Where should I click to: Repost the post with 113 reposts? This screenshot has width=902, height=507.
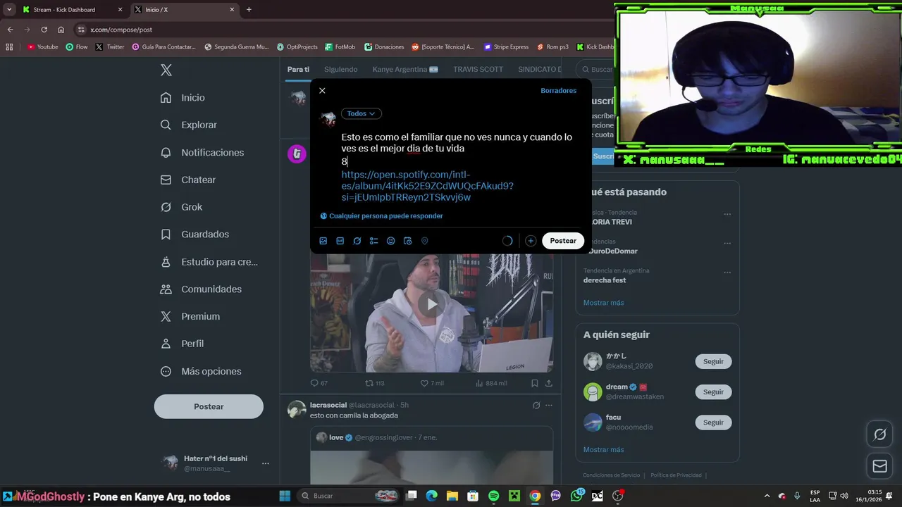374,383
